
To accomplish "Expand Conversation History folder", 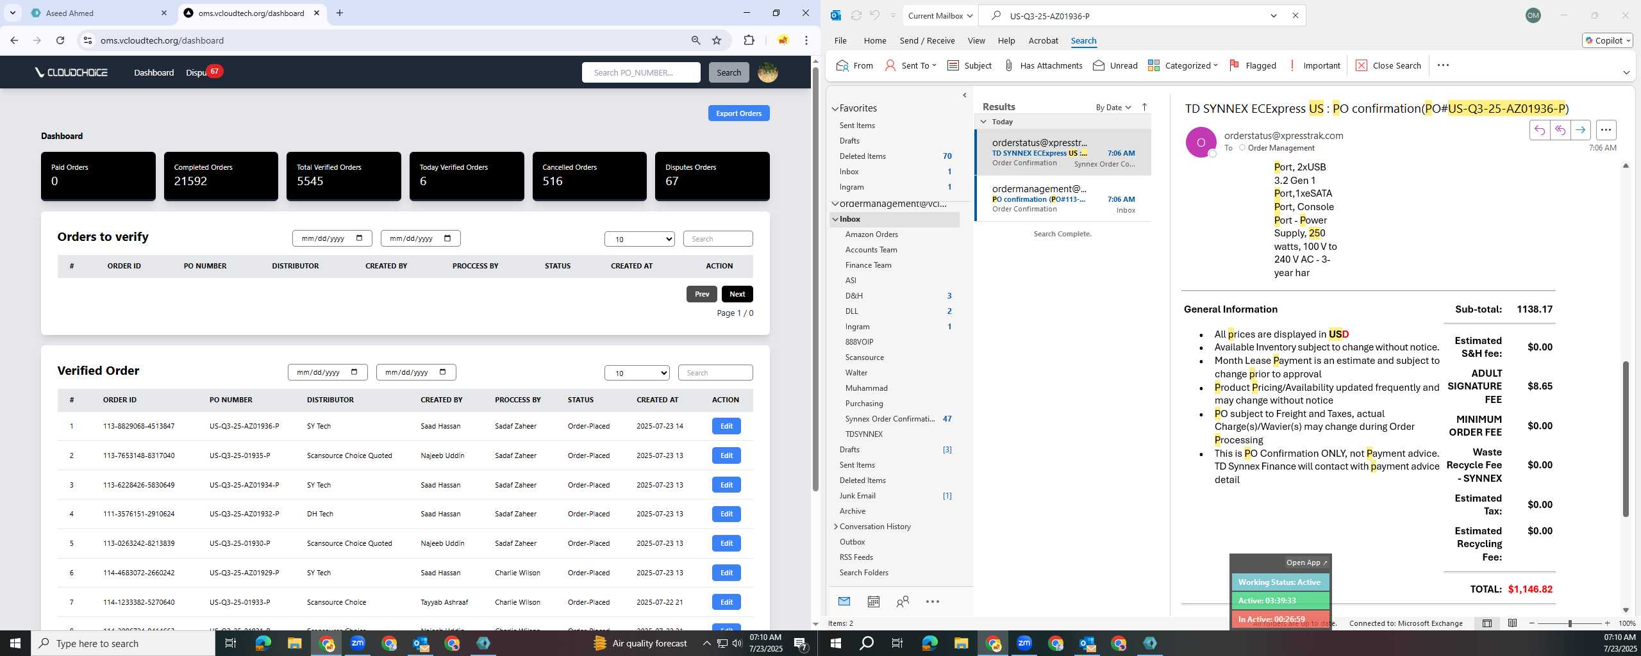I will click(835, 527).
